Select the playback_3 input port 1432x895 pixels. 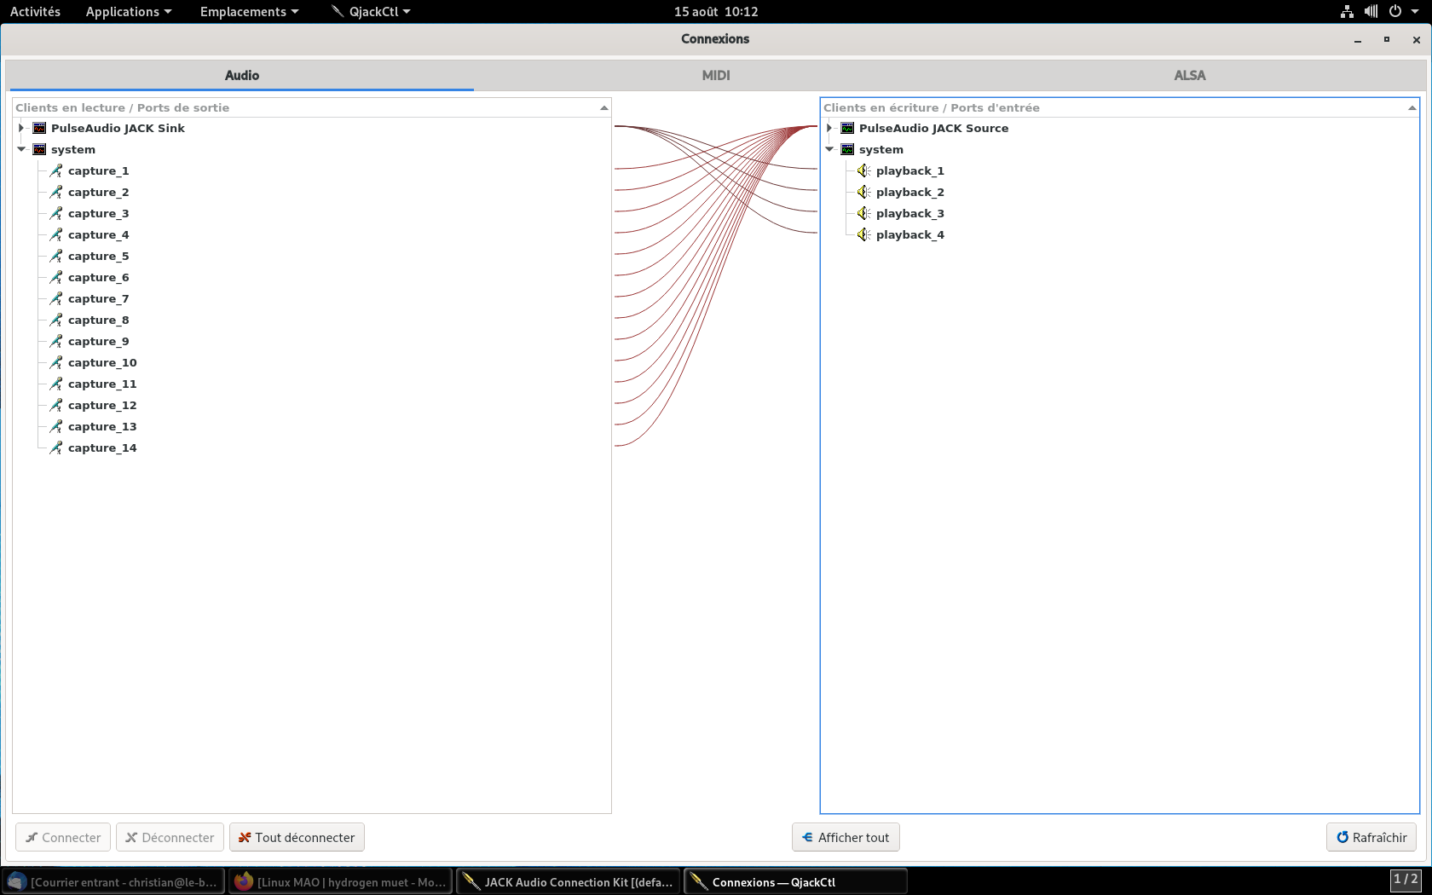tap(910, 213)
